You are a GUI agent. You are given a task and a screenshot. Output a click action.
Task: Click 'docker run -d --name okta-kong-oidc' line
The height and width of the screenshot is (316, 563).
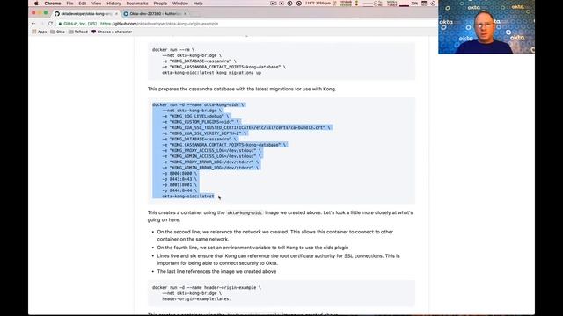pos(198,104)
